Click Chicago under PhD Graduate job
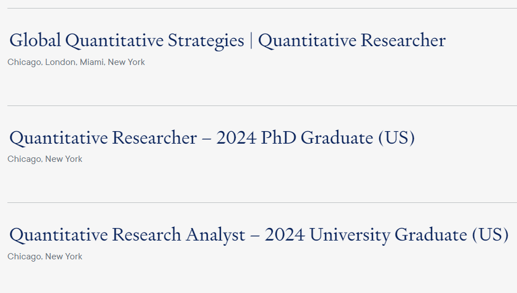This screenshot has height=293, width=517. [x=24, y=160]
